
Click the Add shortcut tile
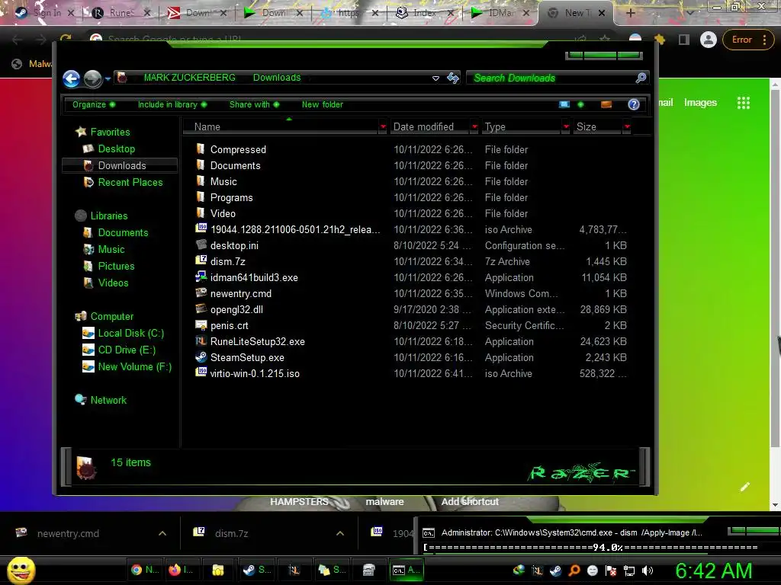click(470, 501)
